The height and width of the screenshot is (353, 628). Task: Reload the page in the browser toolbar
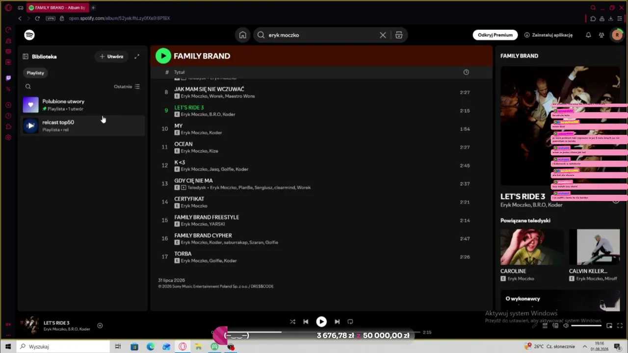pos(37,18)
